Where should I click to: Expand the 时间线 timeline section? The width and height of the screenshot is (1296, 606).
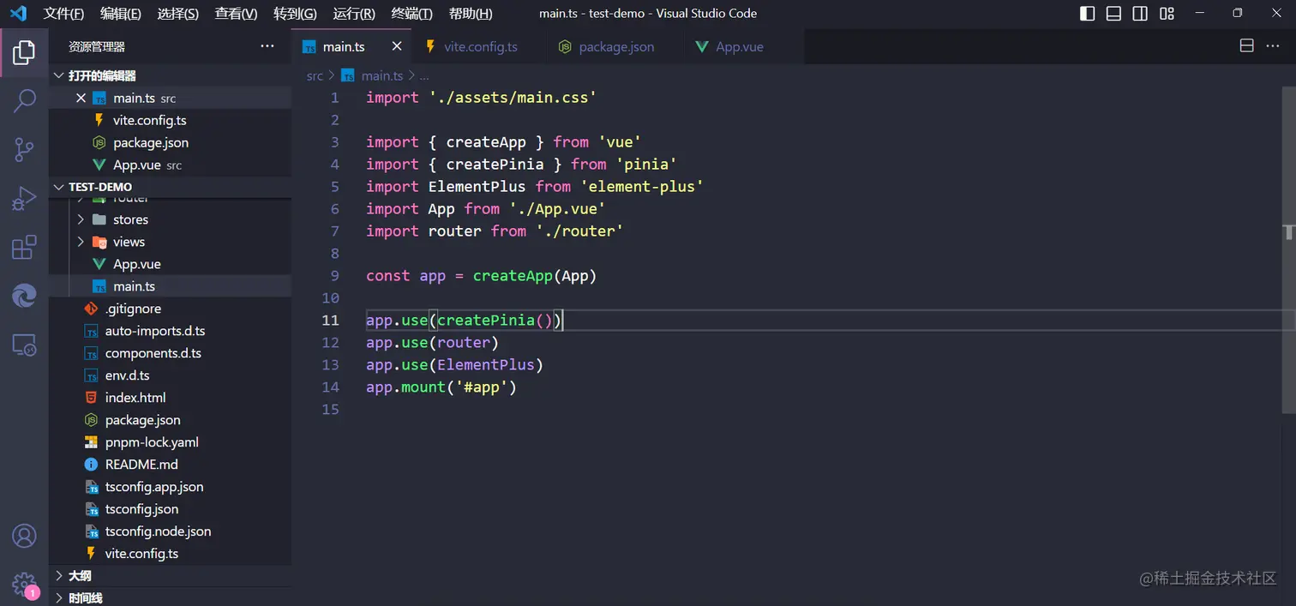(170, 597)
